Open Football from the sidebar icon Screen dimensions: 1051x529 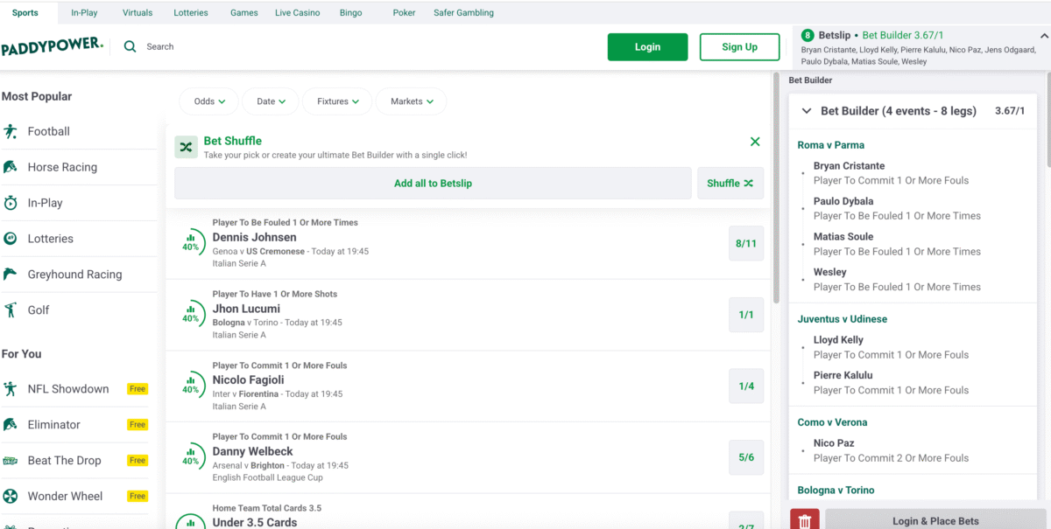coord(11,132)
